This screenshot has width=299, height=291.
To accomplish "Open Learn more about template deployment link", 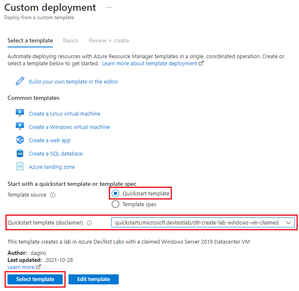I will click(153, 63).
